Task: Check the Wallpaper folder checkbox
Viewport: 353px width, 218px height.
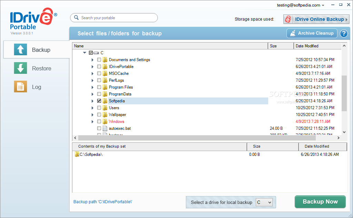Action: pos(99,115)
